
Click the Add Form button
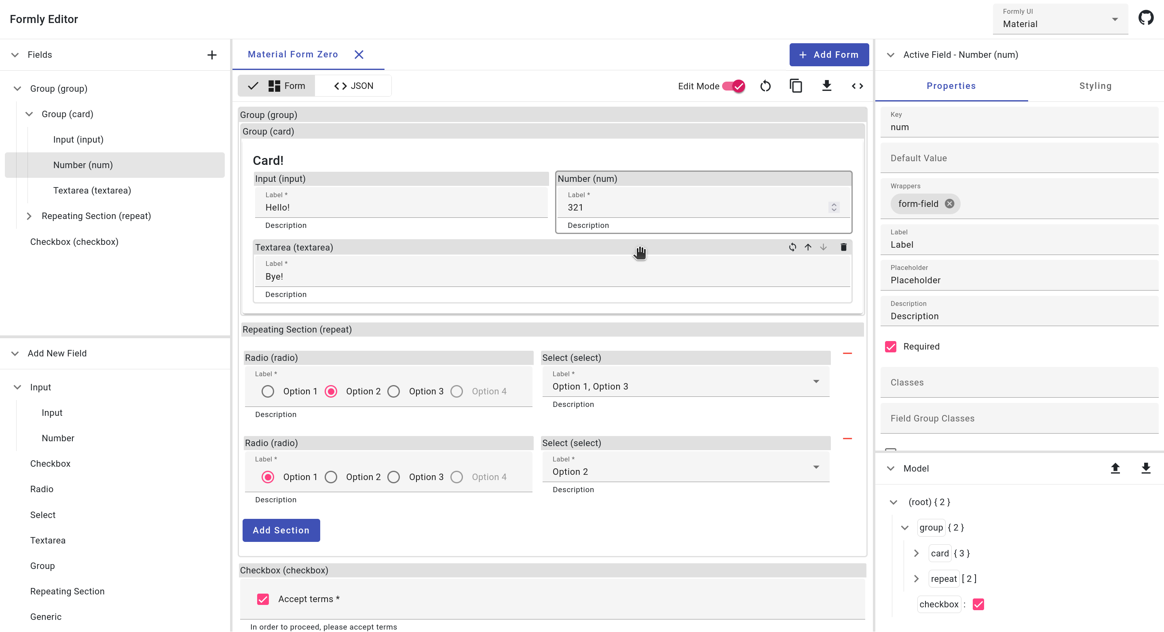pyautogui.click(x=828, y=55)
